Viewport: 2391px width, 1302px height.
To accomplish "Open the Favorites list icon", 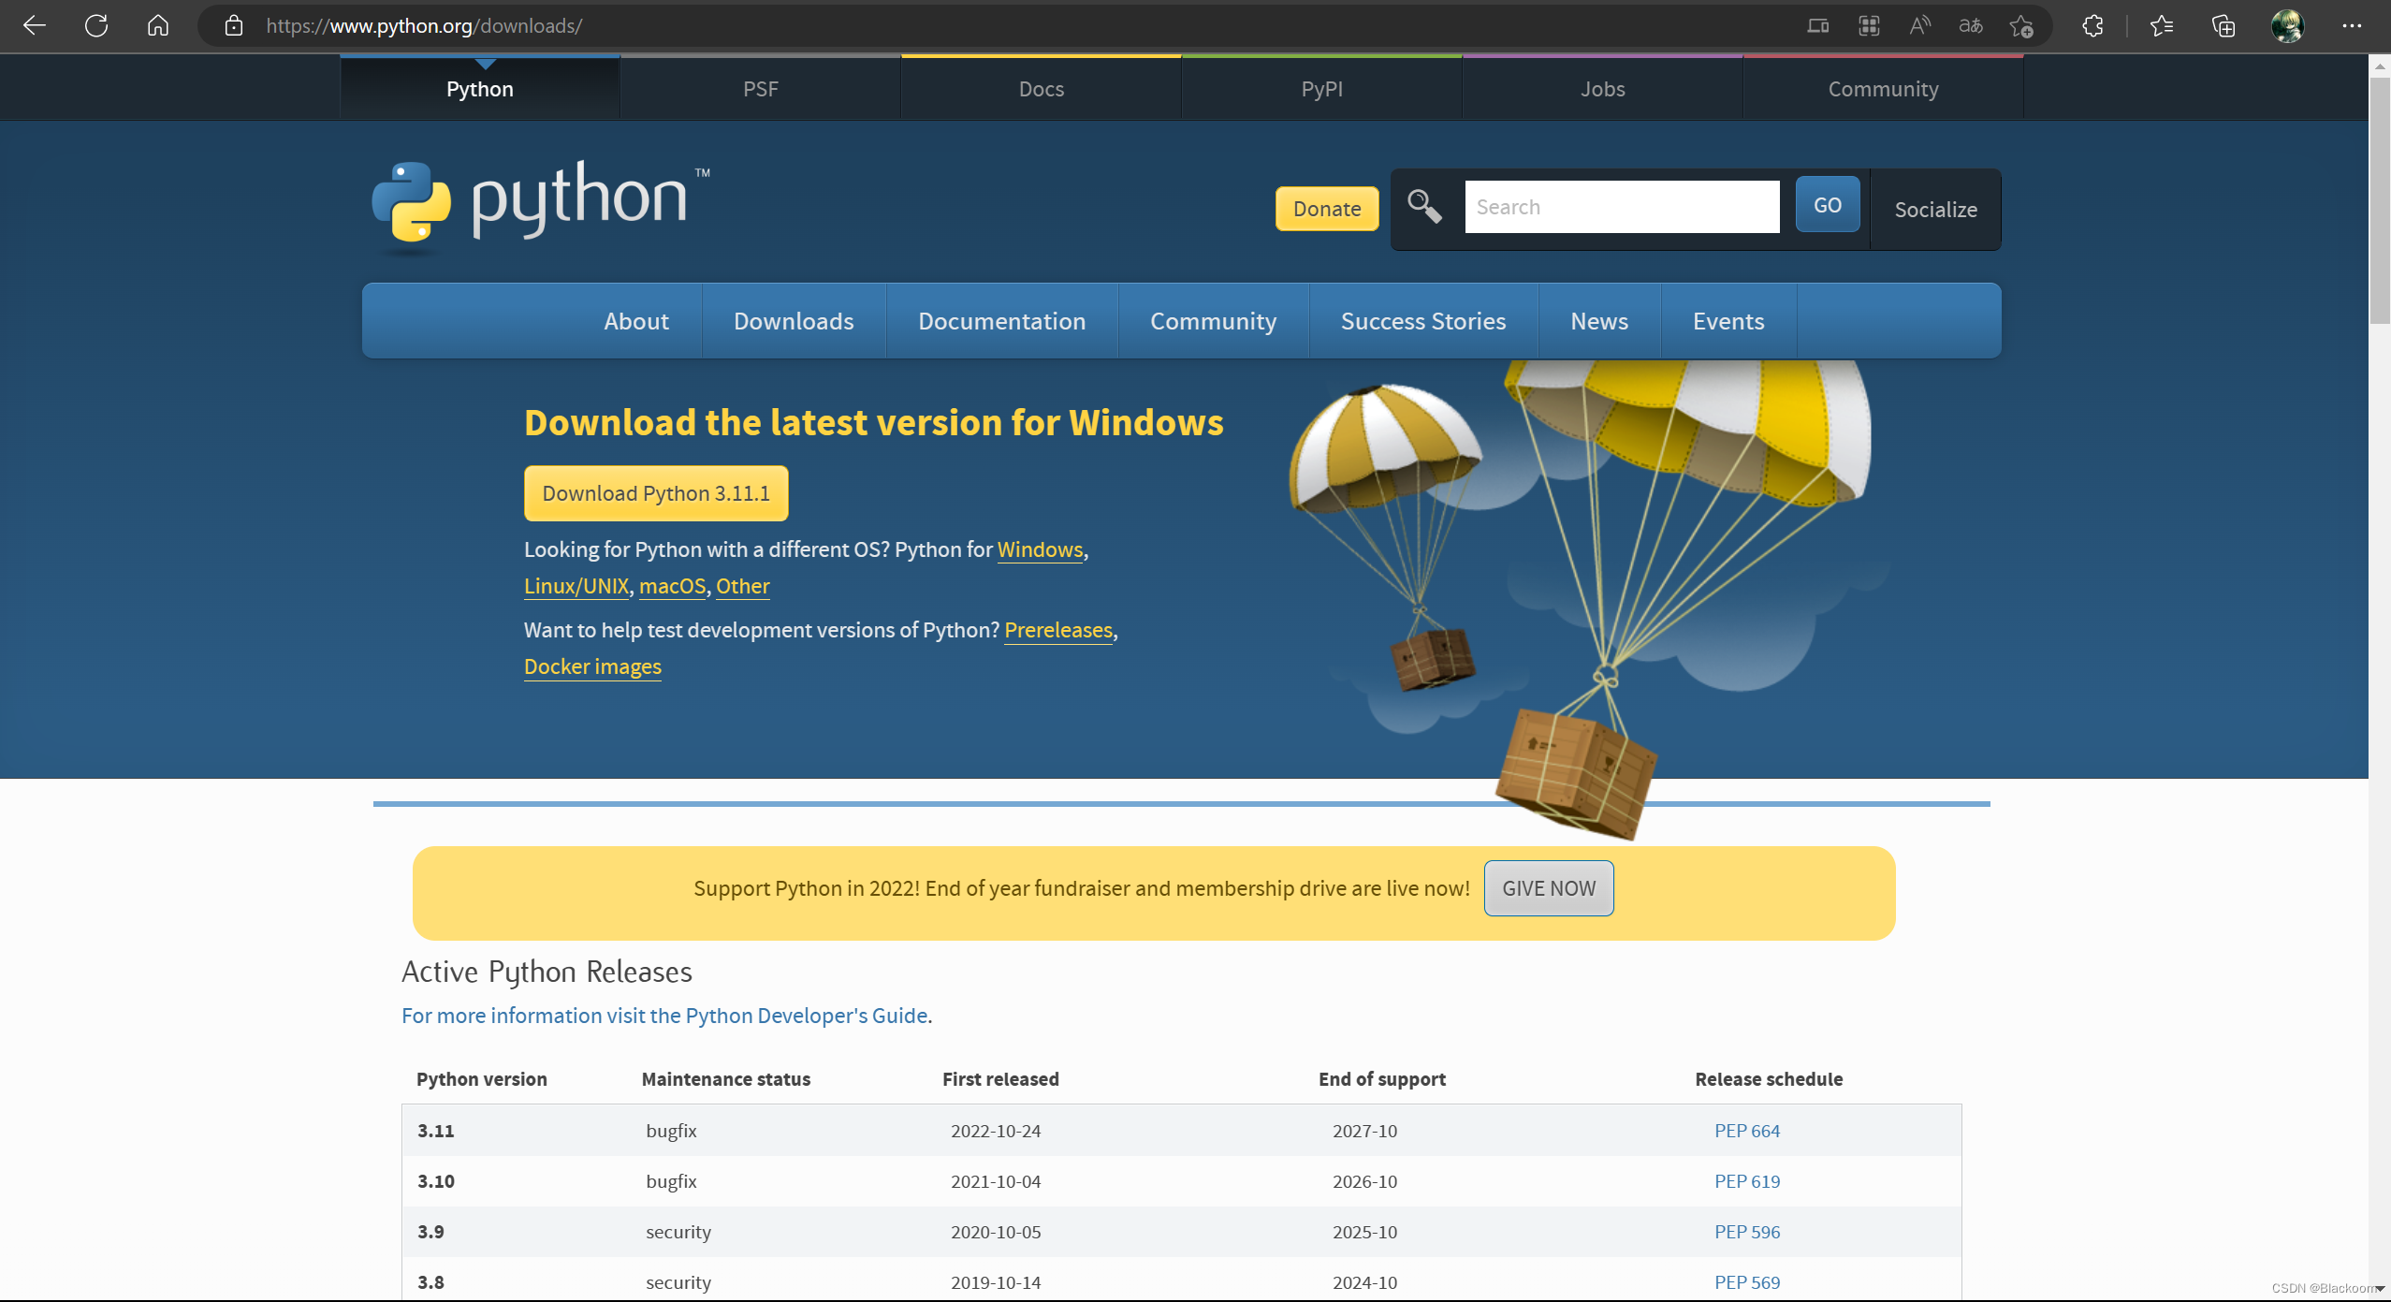I will 2162,25.
